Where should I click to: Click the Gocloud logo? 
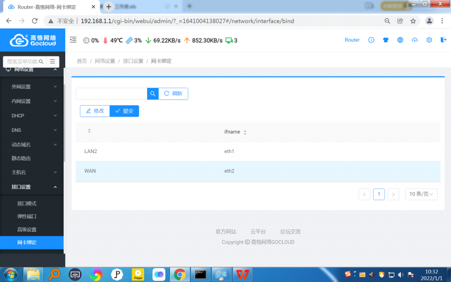click(33, 40)
